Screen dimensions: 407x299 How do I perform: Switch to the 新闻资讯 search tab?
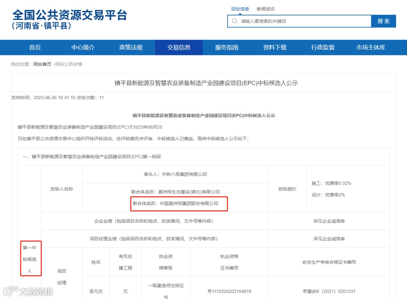click(x=266, y=9)
